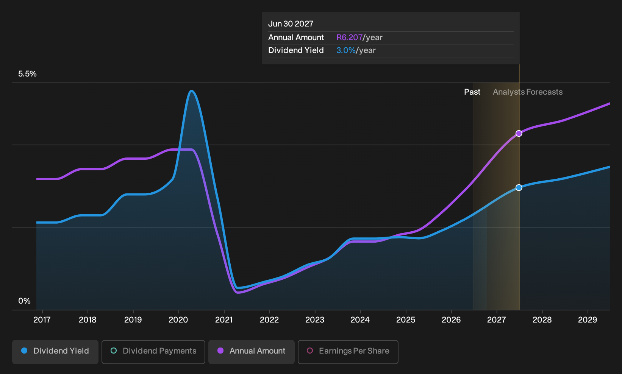Click the 3.0%/year dividend yield value
This screenshot has height=374, width=622.
point(356,50)
